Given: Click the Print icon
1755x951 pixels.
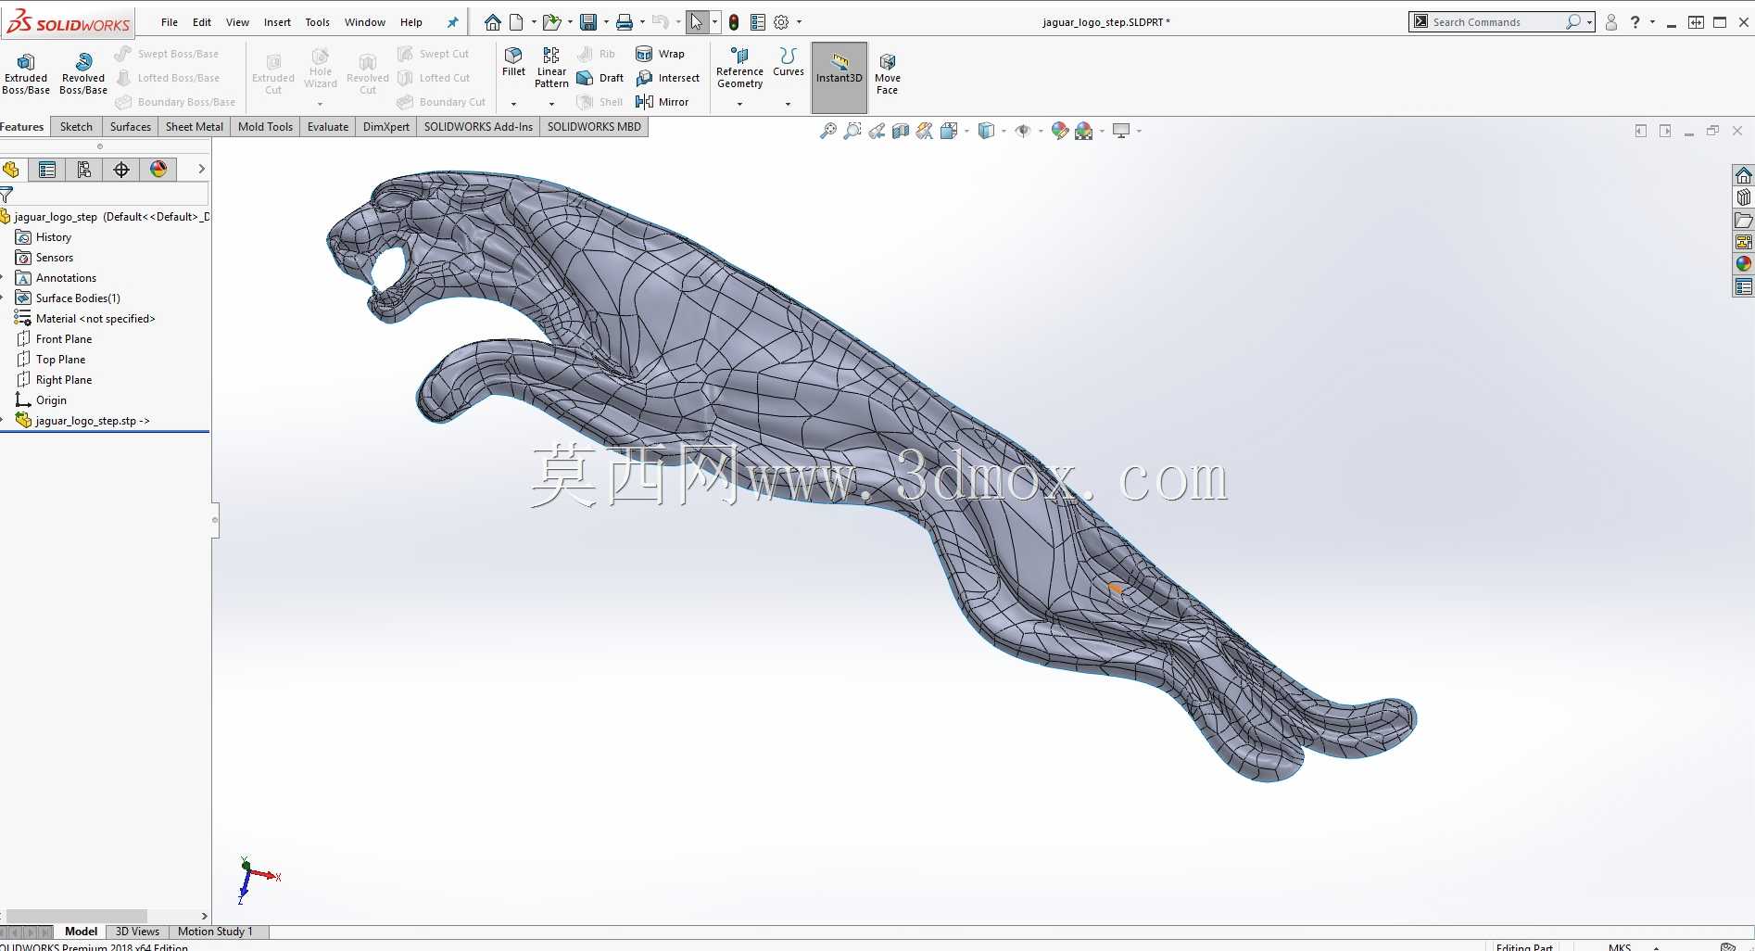Looking at the screenshot, I should [625, 22].
